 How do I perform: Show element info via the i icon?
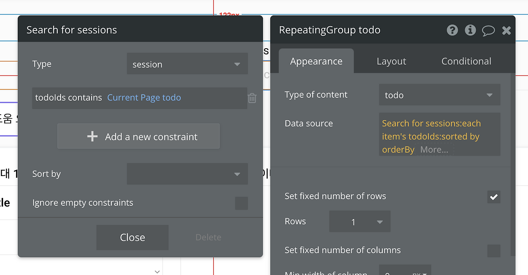click(x=470, y=30)
